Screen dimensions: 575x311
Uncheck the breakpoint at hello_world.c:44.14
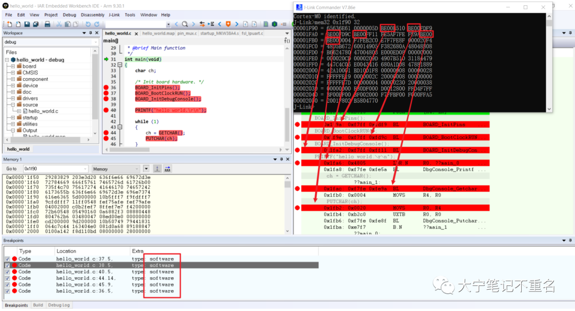point(7,278)
